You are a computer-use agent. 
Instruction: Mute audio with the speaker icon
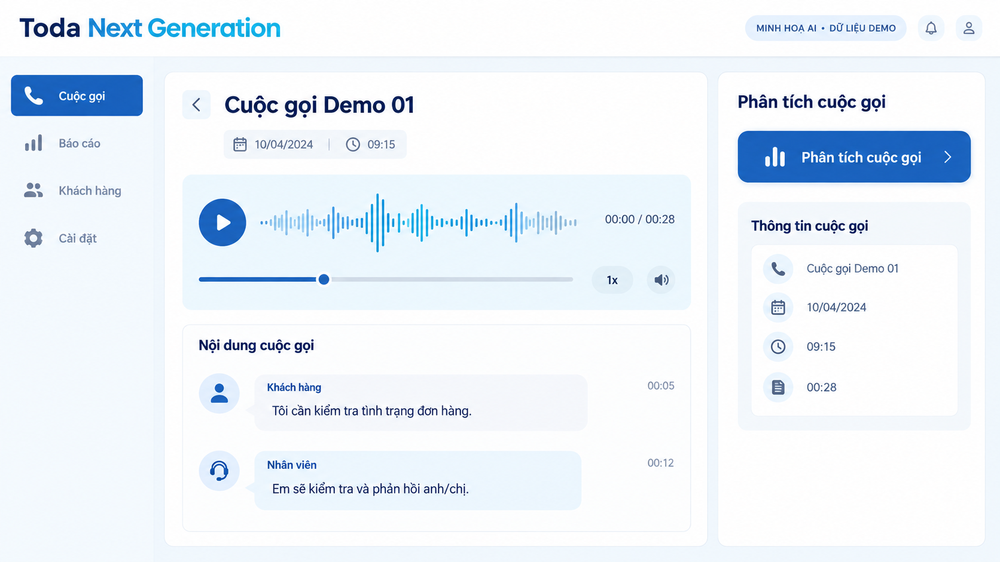[661, 280]
